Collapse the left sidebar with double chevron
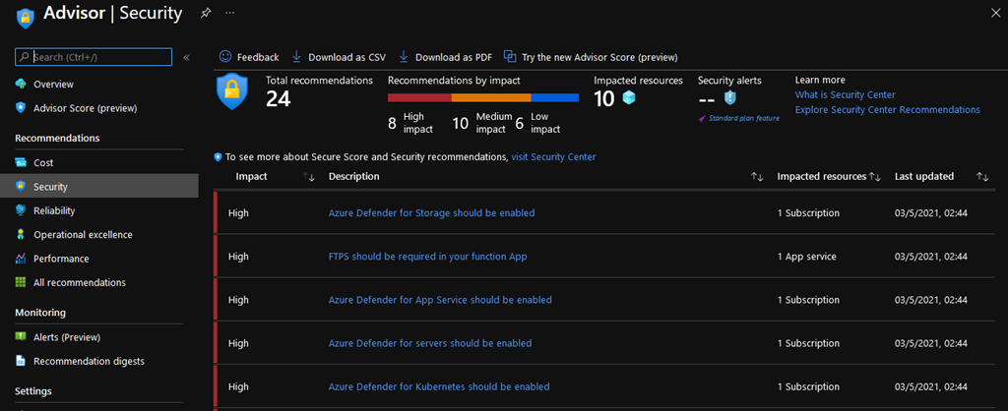The image size is (1008, 411). [x=186, y=57]
